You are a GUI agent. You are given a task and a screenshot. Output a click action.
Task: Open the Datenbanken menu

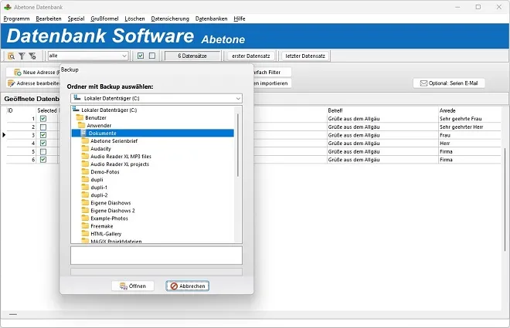pos(212,19)
